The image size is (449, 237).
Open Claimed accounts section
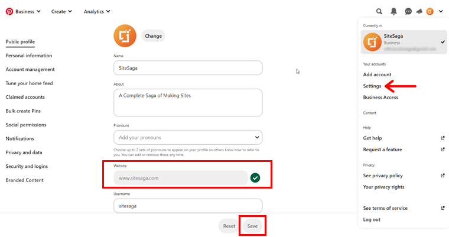click(x=25, y=97)
